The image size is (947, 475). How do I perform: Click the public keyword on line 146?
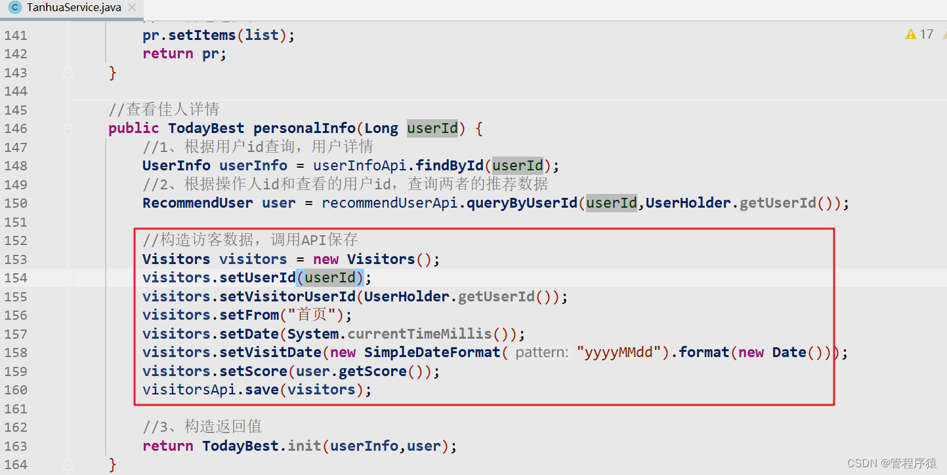pos(134,128)
